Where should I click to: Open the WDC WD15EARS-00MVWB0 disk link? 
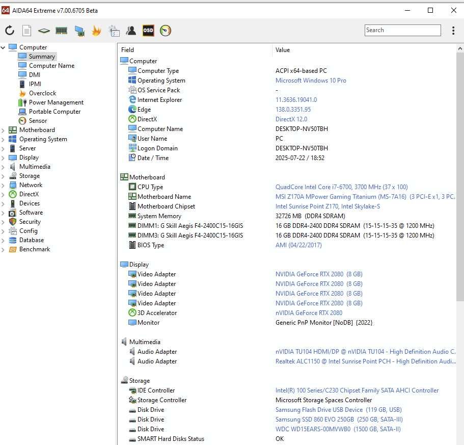click(x=338, y=429)
